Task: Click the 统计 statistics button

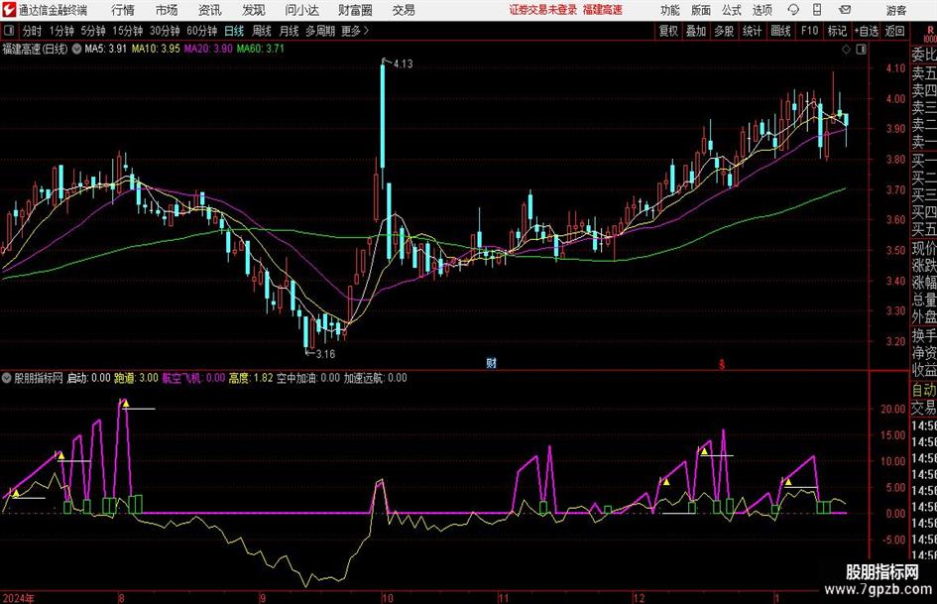Action: [753, 31]
